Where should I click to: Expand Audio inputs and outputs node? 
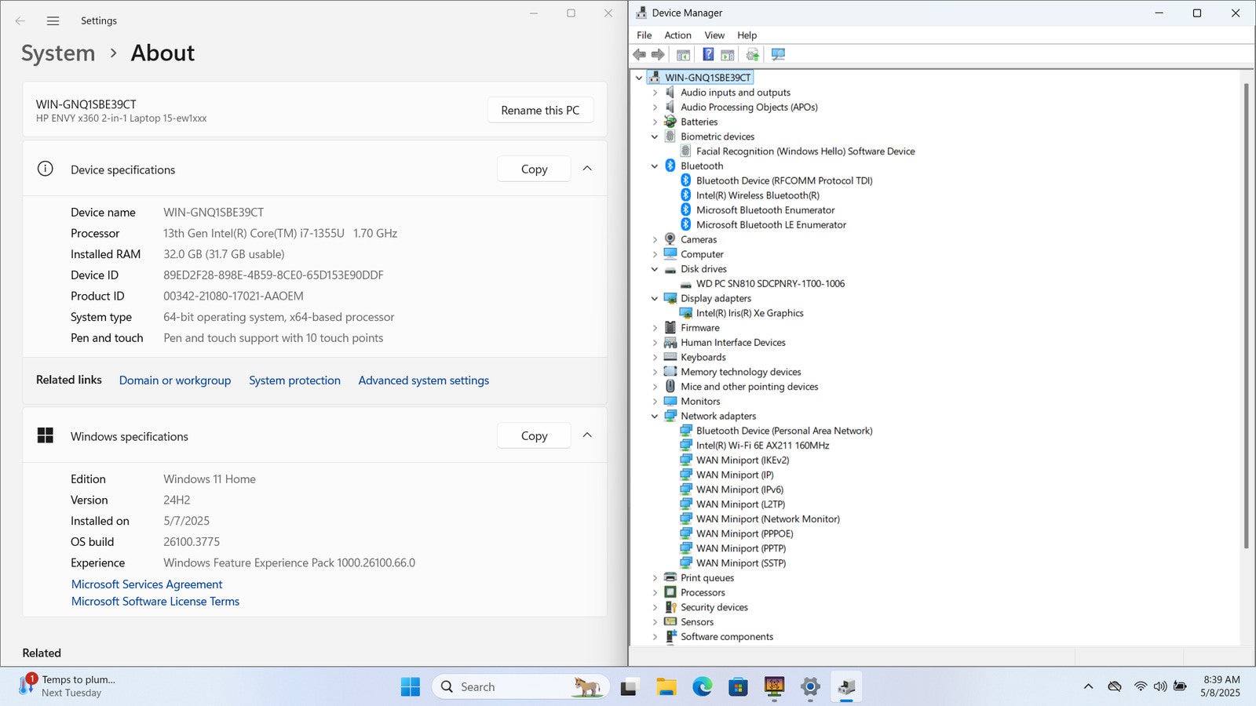pyautogui.click(x=655, y=93)
